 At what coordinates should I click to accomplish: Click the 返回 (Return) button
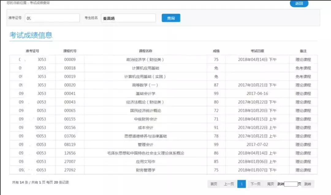(x=299, y=4)
